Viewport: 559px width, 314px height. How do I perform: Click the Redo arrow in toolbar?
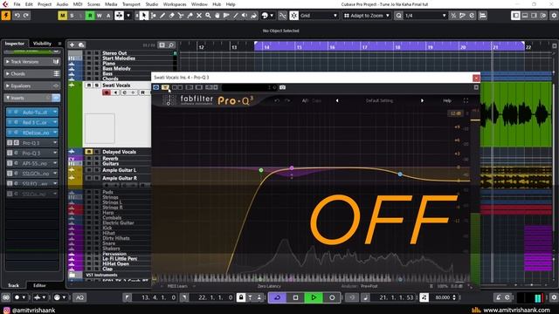click(25, 16)
